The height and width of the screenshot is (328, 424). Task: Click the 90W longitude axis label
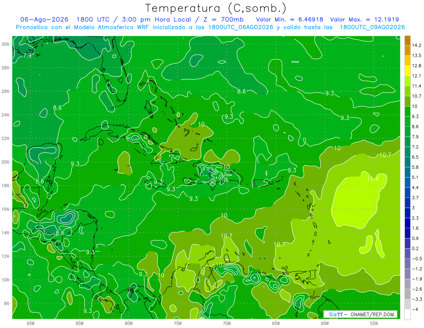[x=31, y=323]
